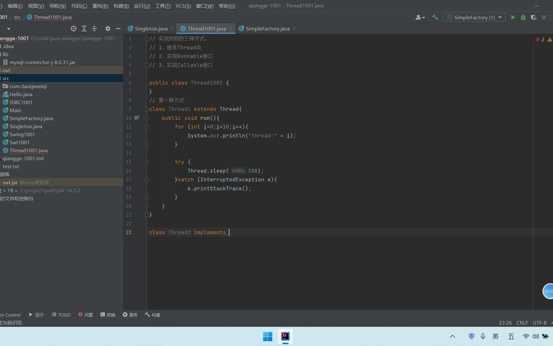Screen dimensions: 553x346
Task: Collapse the code fold on line 9
Action: tap(147, 109)
